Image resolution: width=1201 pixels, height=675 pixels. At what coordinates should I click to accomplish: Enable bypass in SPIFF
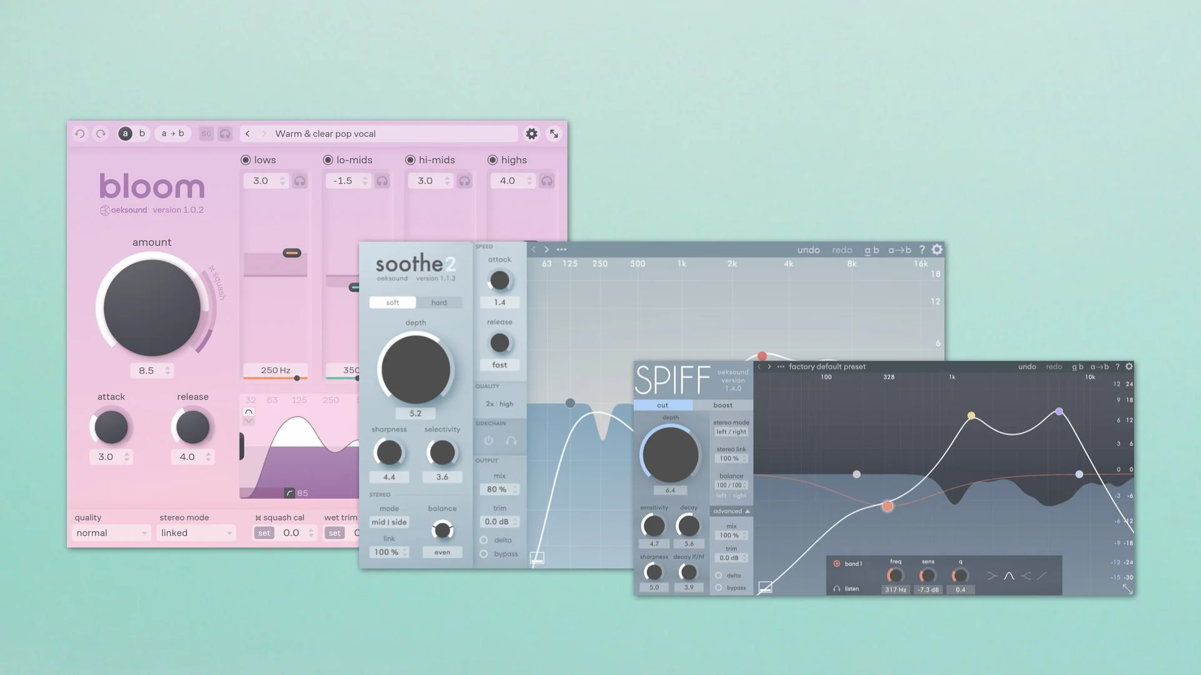(719, 587)
